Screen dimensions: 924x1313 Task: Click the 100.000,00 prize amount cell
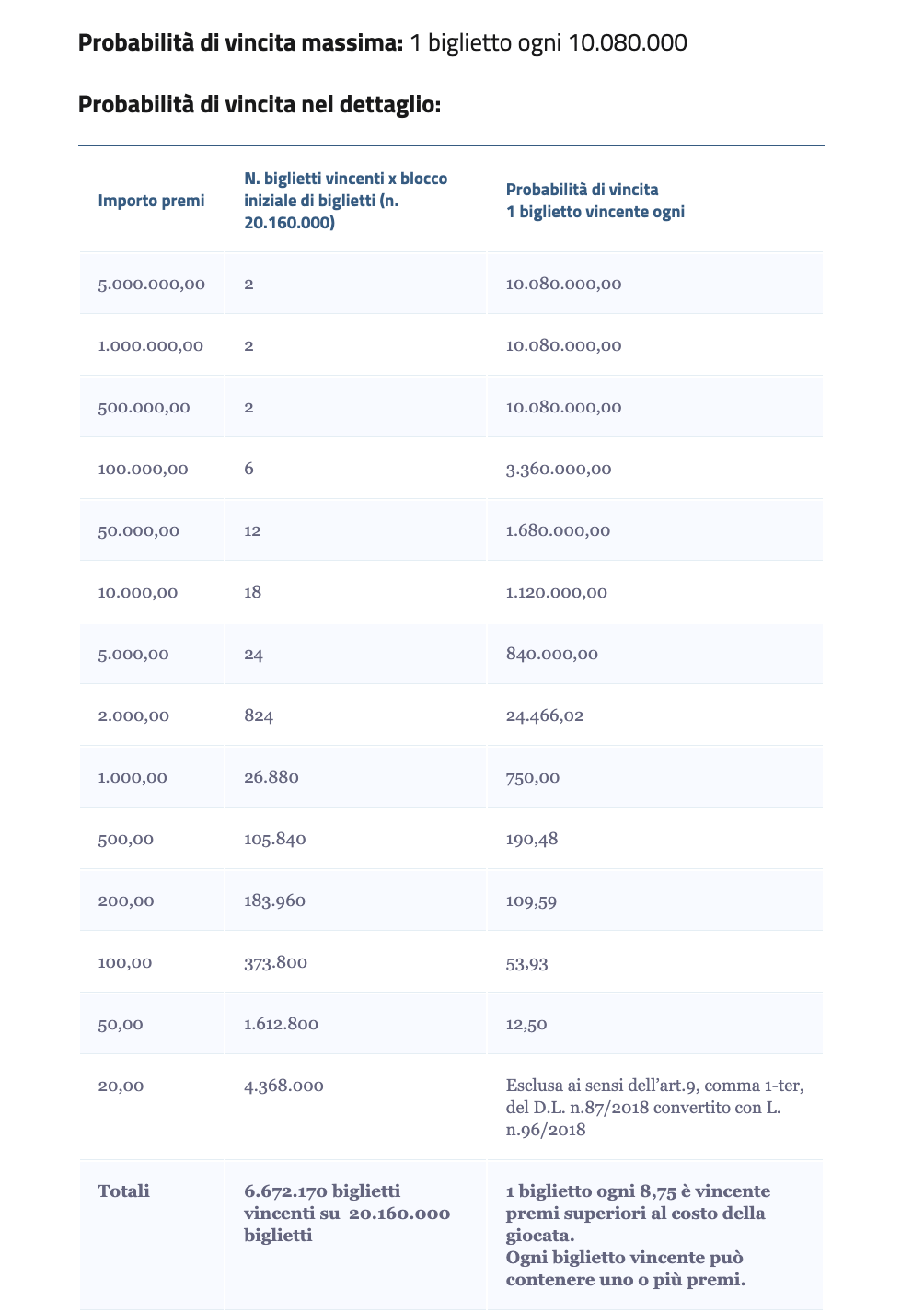click(x=144, y=469)
